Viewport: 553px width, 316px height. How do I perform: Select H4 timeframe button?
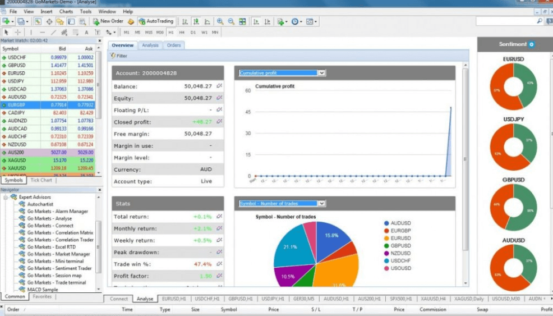(182, 32)
